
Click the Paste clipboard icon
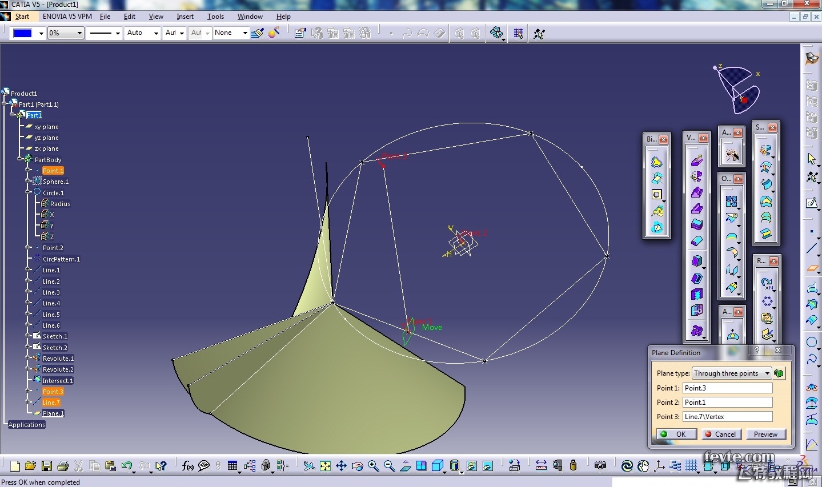click(x=111, y=466)
